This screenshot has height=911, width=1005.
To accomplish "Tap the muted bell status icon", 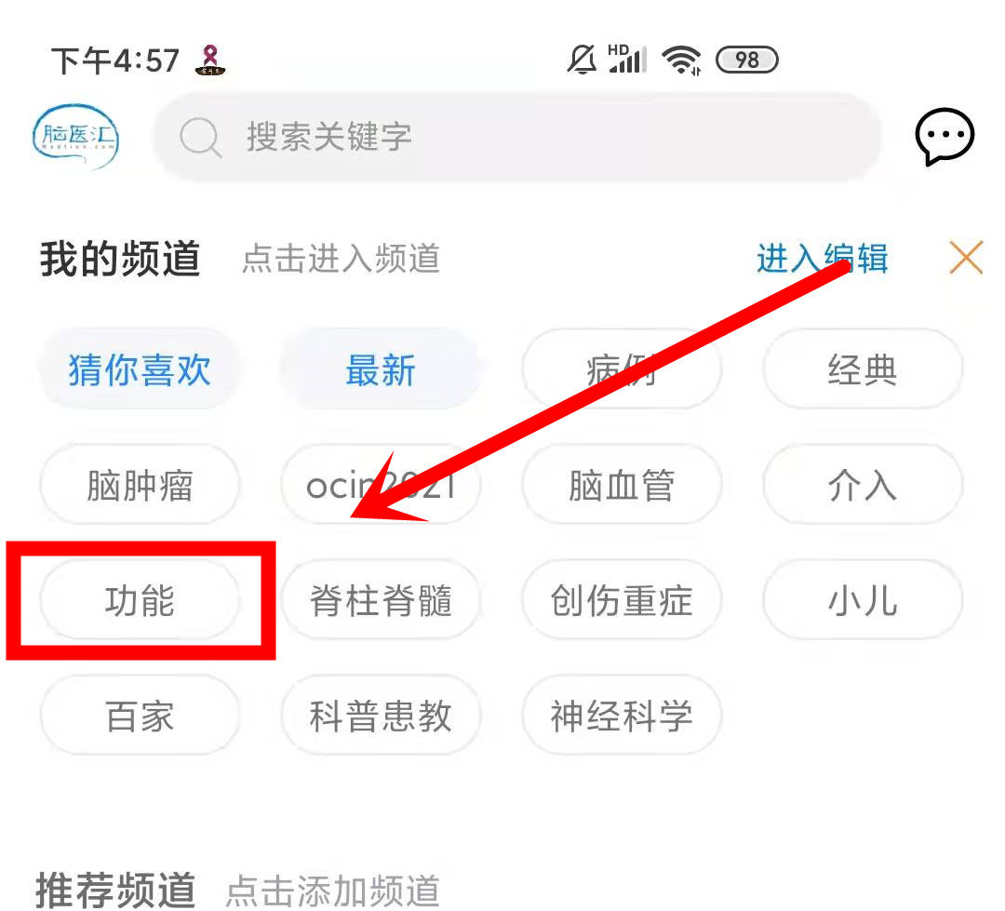I will (x=582, y=60).
